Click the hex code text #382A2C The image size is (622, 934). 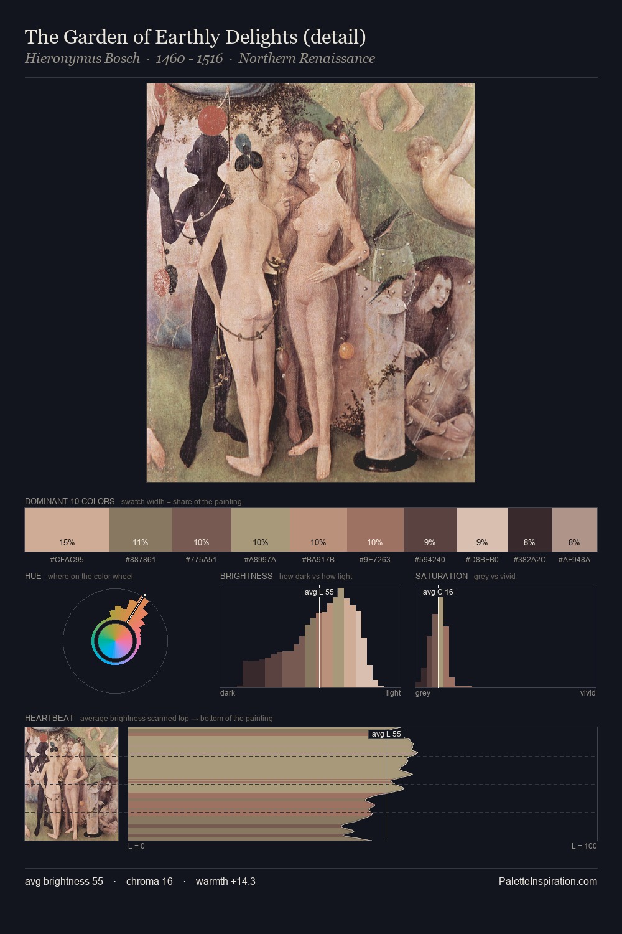click(x=530, y=560)
